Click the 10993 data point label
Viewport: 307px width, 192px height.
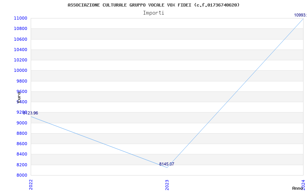(300, 15)
